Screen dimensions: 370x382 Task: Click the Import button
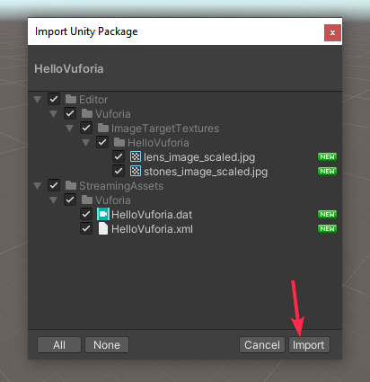point(309,345)
